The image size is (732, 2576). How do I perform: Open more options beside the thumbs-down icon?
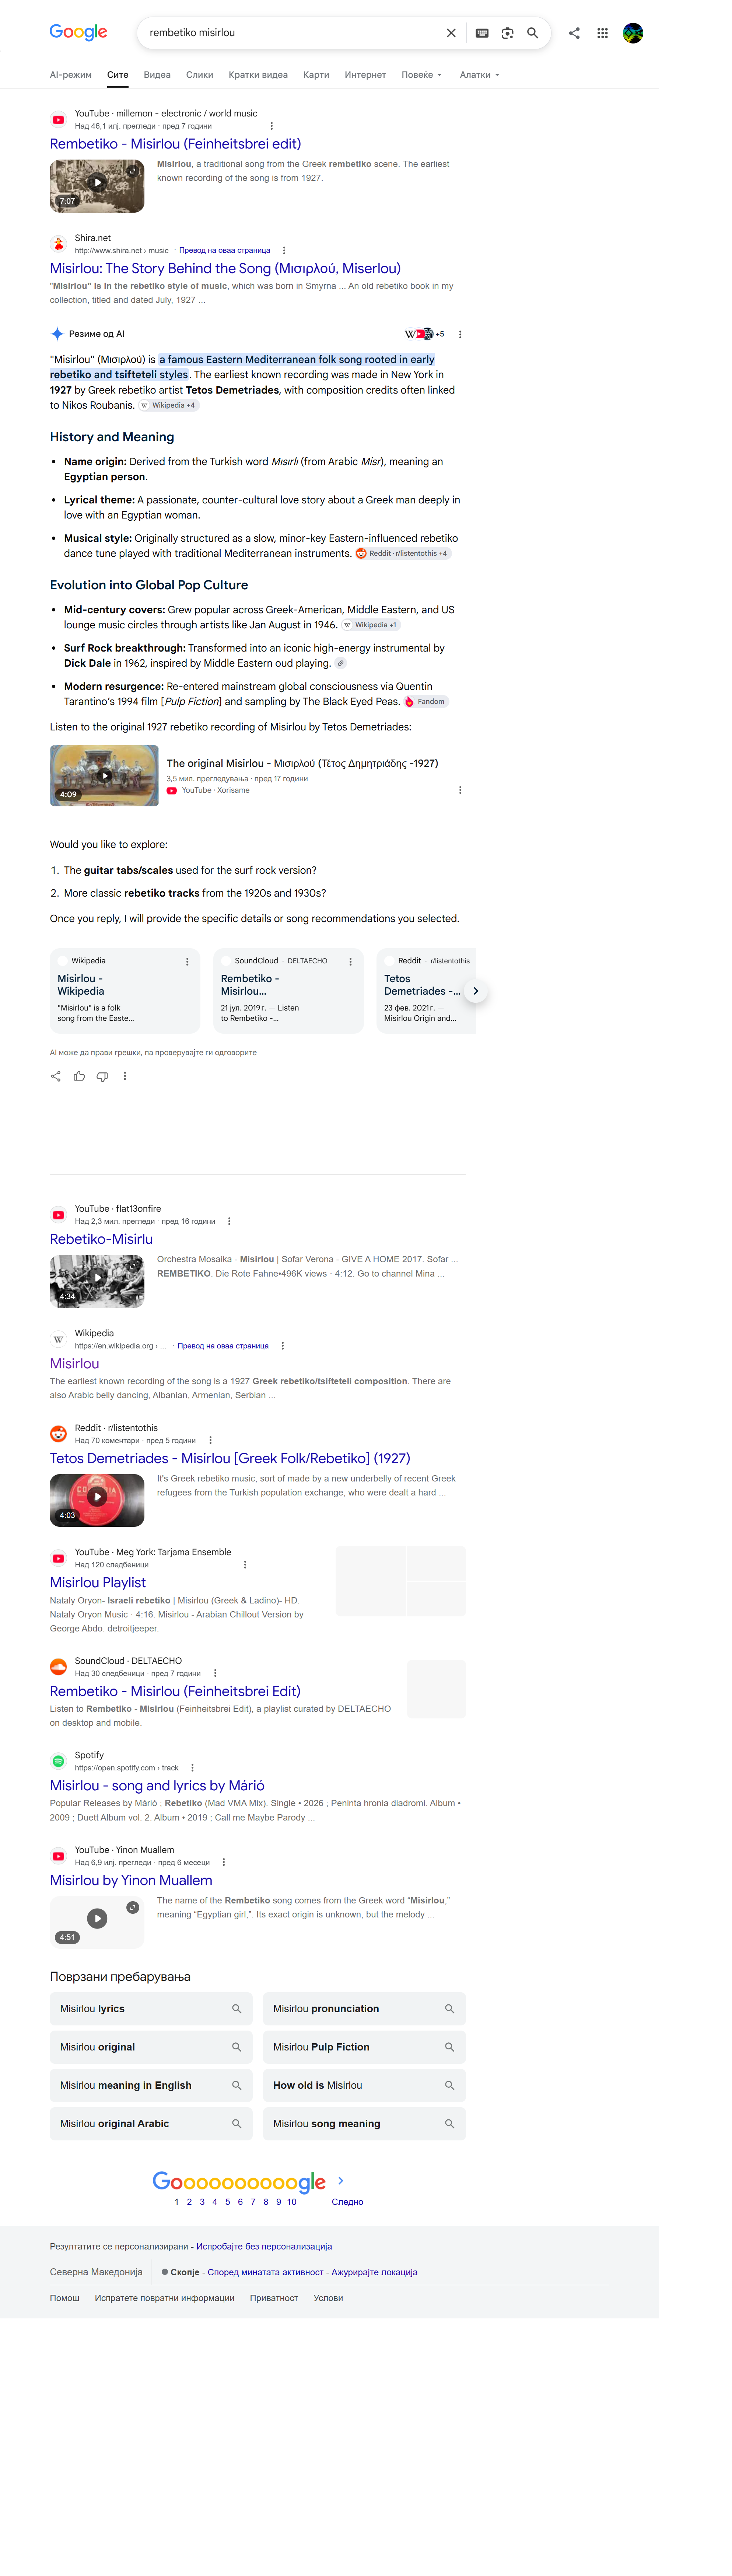click(x=125, y=1076)
